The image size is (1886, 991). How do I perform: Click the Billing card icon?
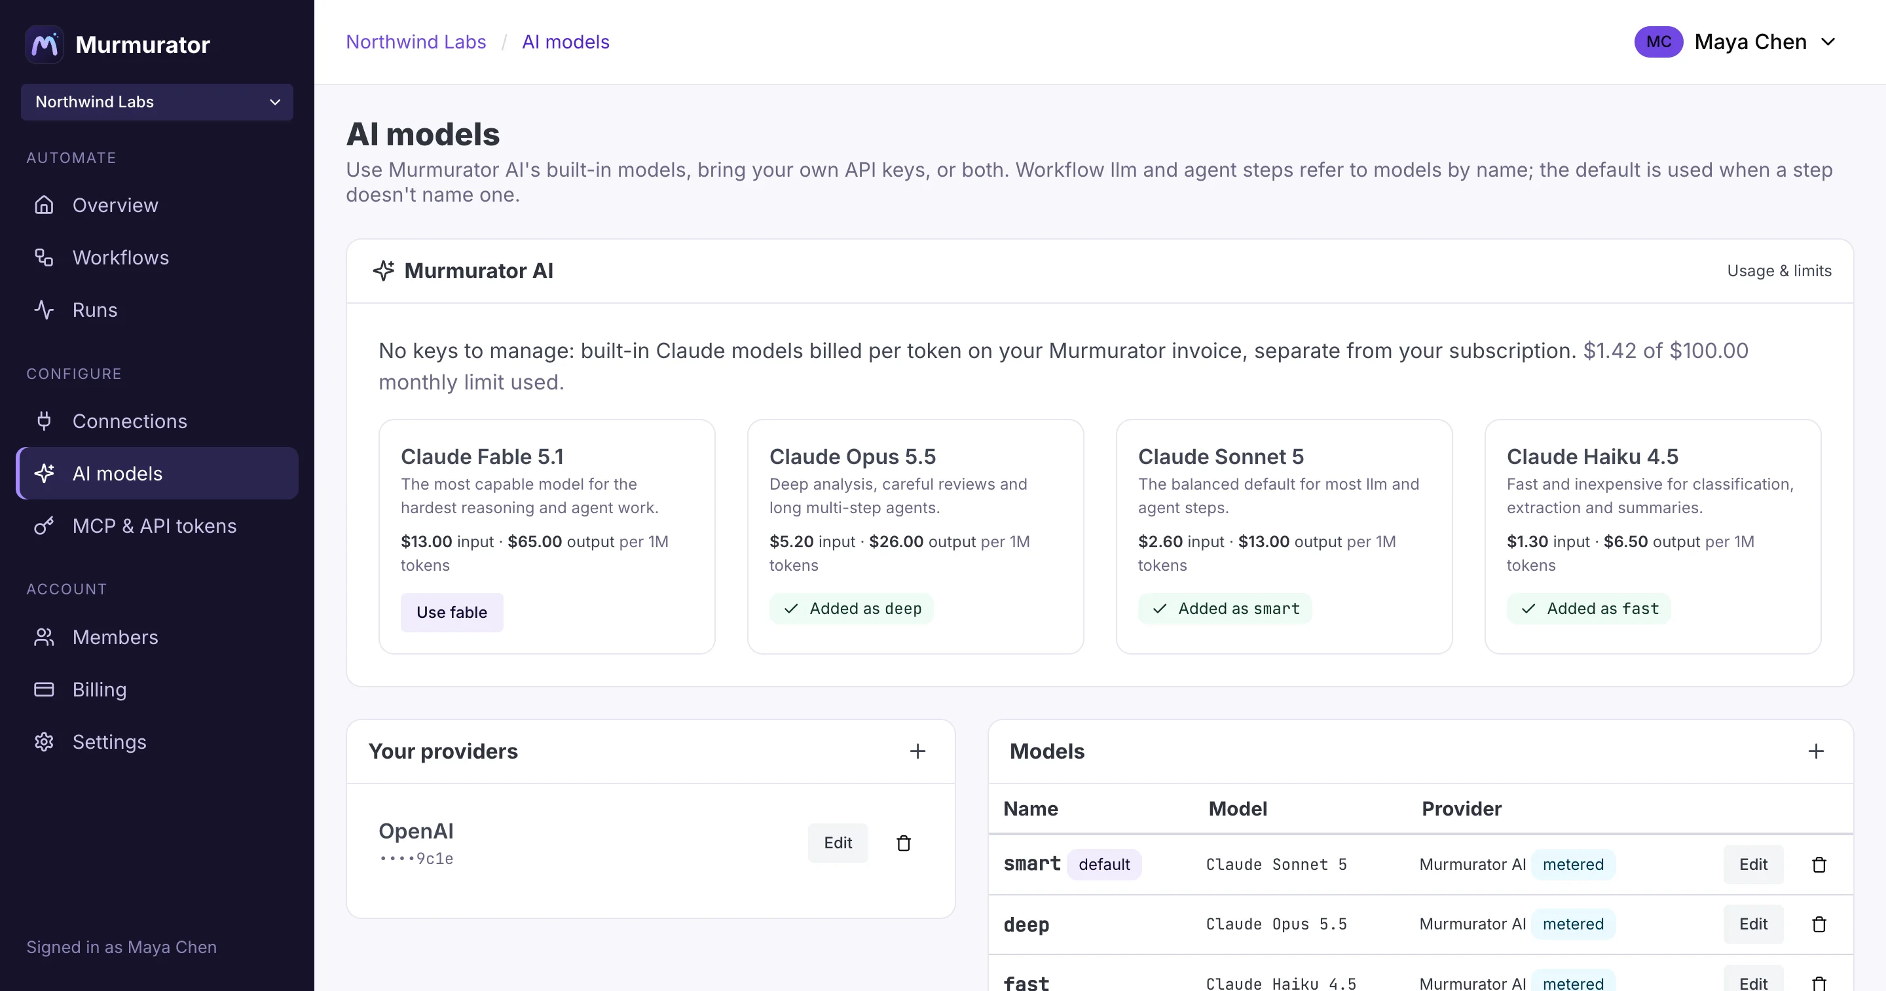click(44, 689)
